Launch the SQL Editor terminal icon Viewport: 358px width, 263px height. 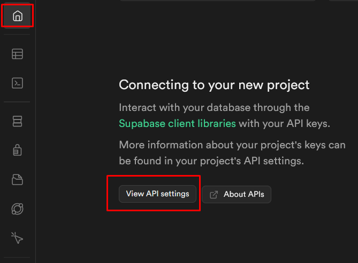pos(17,83)
